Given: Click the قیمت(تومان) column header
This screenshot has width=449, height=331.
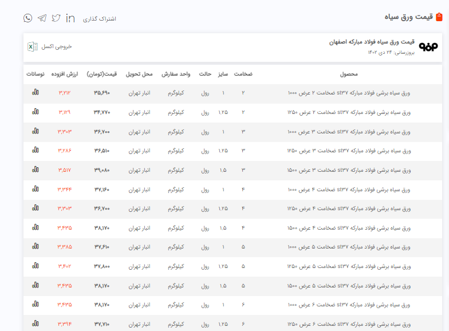Looking at the screenshot, I should 102,74.
